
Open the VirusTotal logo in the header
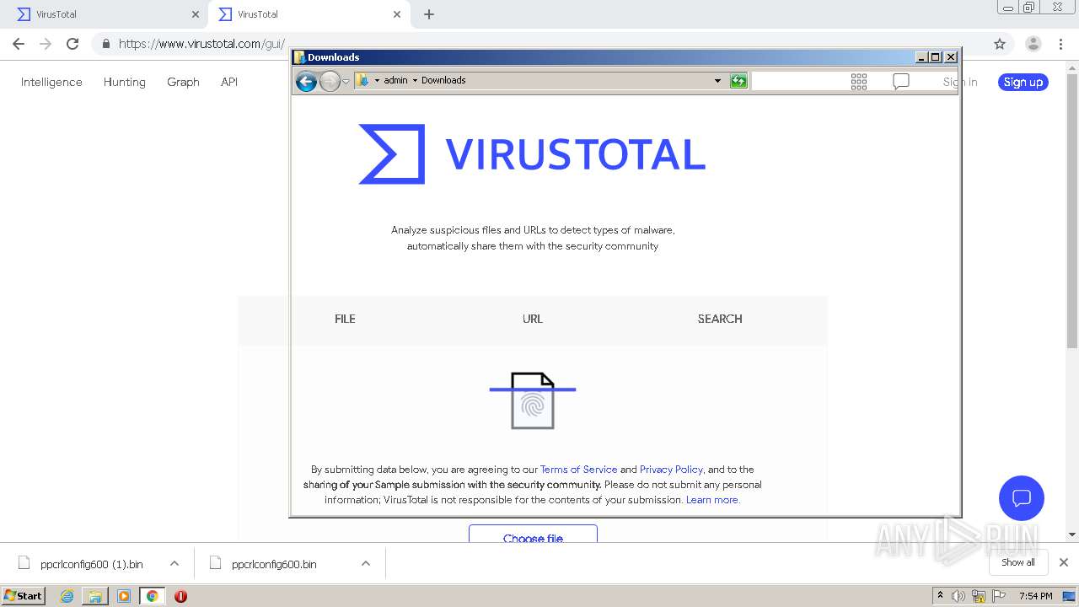click(532, 154)
